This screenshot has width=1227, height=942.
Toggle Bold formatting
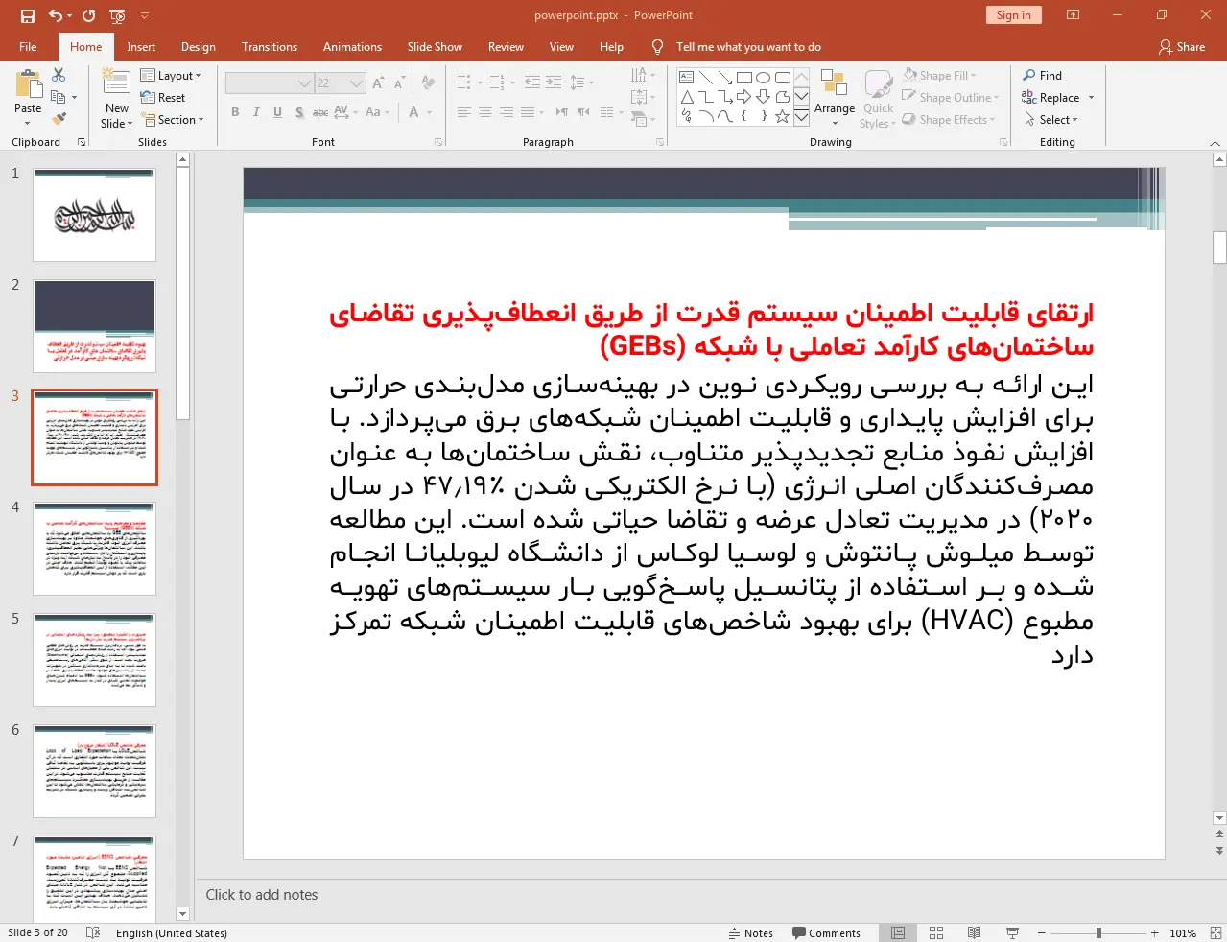click(235, 112)
